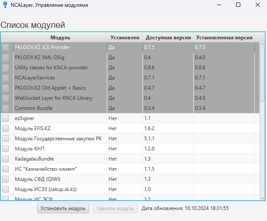Click the scroll up arrow of module list
Image resolution: width=267 pixels, height=221 pixels.
[262, 44]
